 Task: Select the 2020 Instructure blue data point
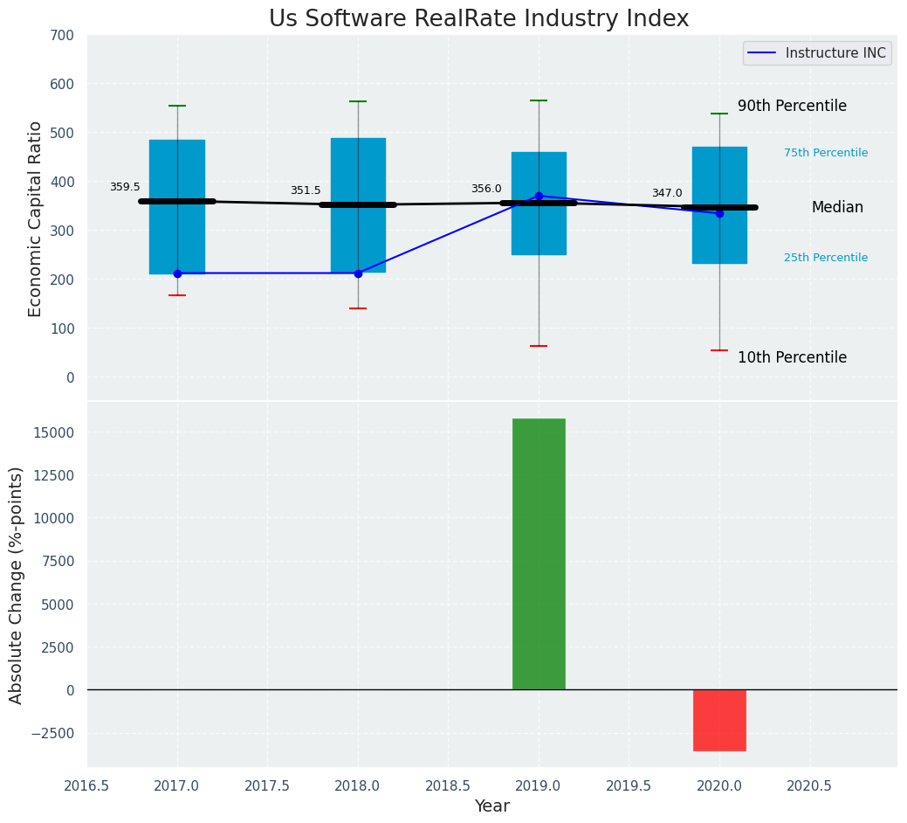719,213
